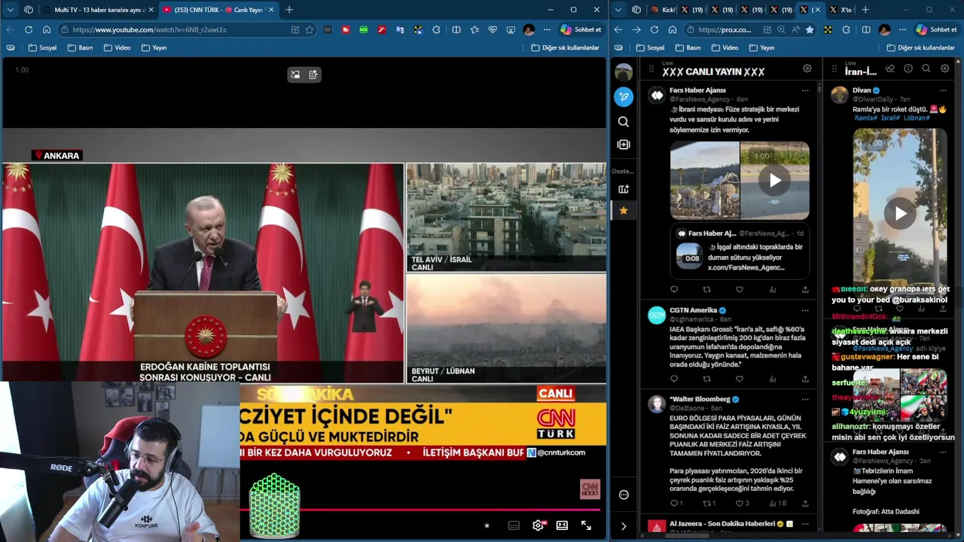Reply to the CGTN Amerika post
This screenshot has width=964, height=542.
pyautogui.click(x=674, y=379)
